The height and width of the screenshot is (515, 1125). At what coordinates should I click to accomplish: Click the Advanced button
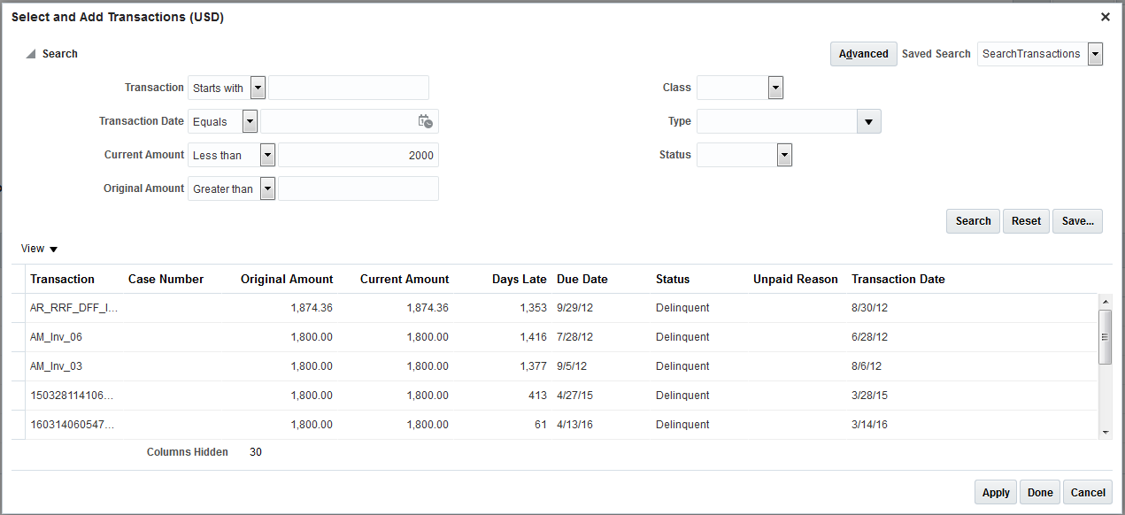[863, 54]
